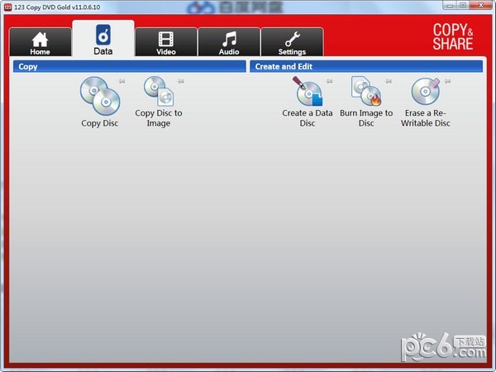Select the Data tab
496x372 pixels.
coord(103,39)
